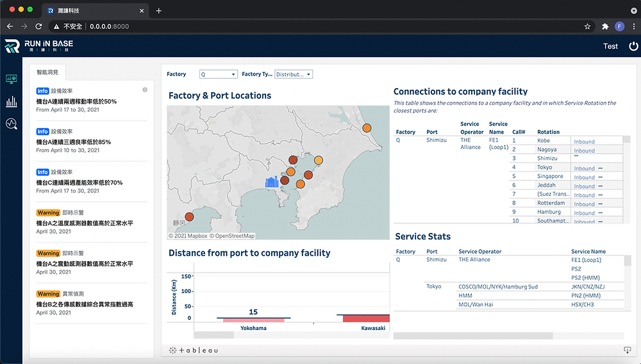
Task: Reload the page
Action: pos(38,26)
